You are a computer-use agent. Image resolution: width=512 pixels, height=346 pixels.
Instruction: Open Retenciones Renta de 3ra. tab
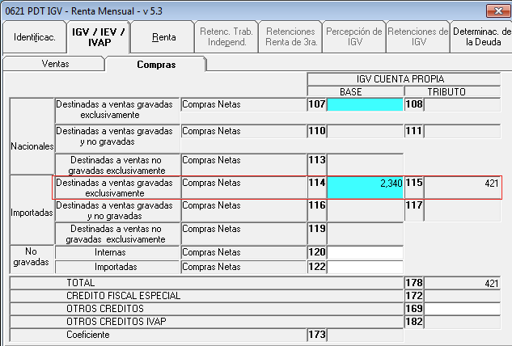pyautogui.click(x=290, y=37)
